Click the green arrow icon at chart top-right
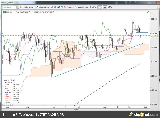Screen dimensions: 160x118 pos(148,12)
